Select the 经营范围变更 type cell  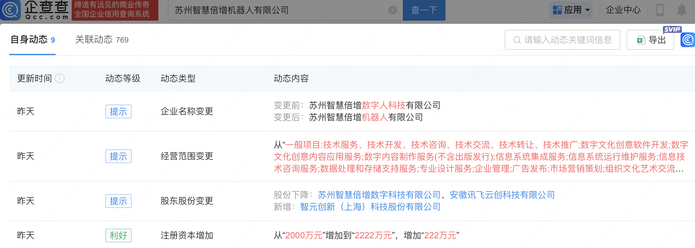click(x=187, y=156)
